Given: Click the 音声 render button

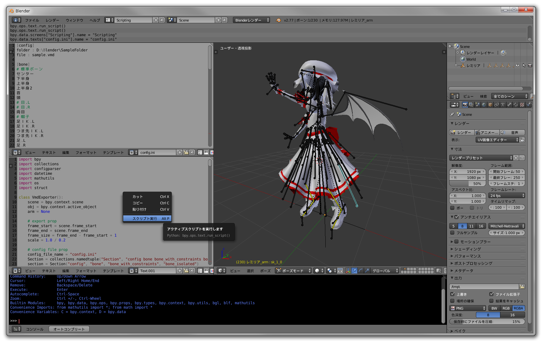Looking at the screenshot, I should [x=512, y=133].
